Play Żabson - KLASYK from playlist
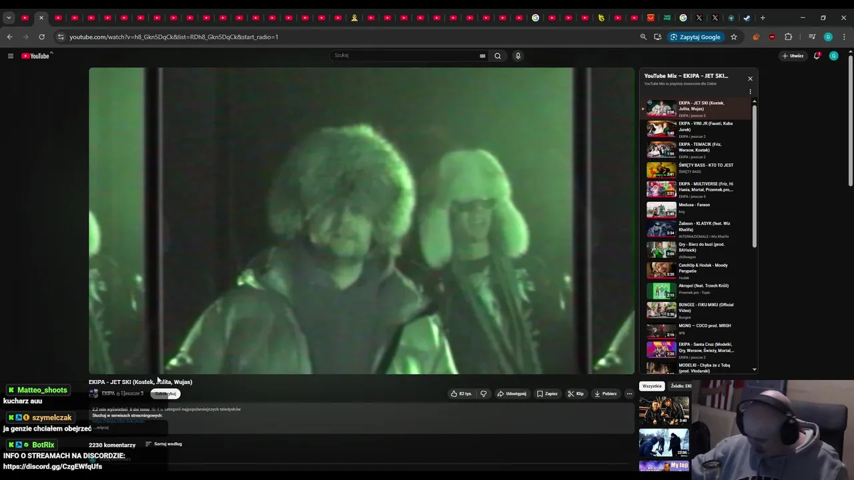The height and width of the screenshot is (480, 854). click(696, 229)
